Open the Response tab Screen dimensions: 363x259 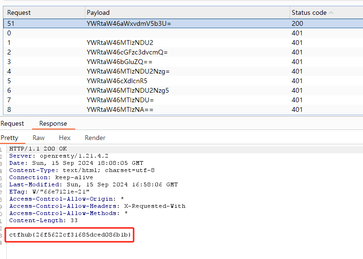[x=53, y=123]
